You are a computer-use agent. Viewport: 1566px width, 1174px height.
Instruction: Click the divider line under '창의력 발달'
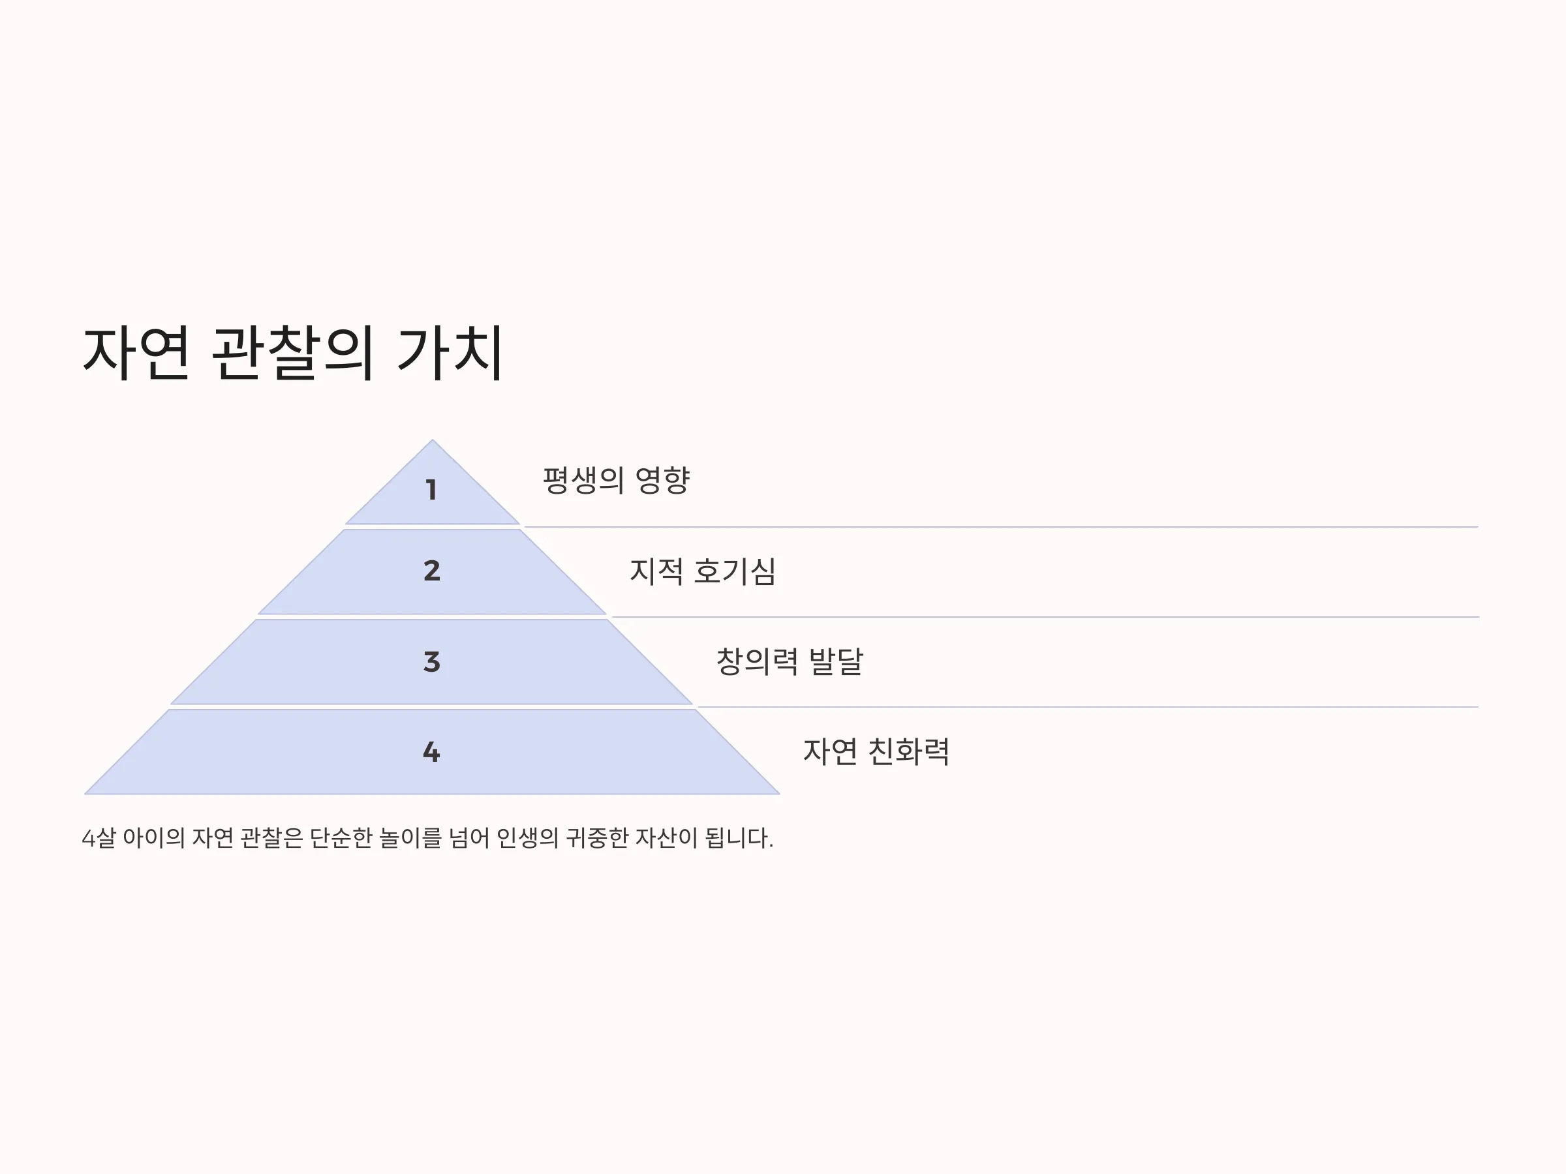pos(1088,707)
